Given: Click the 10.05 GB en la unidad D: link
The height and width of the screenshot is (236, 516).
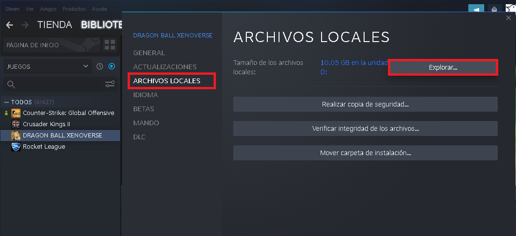Looking at the screenshot, I should [x=354, y=67].
